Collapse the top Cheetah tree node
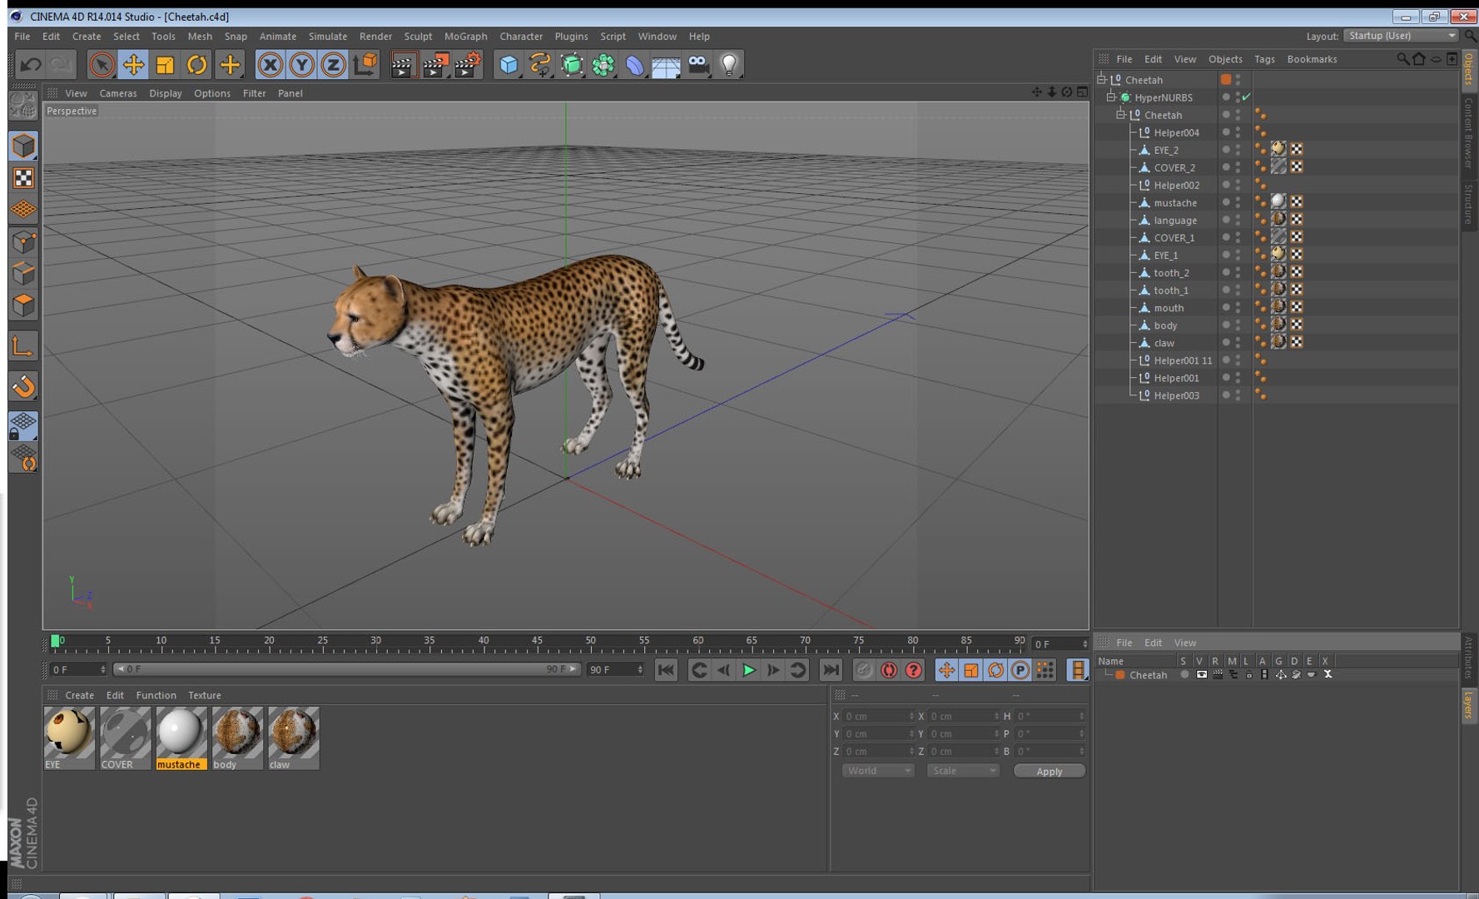1479x899 pixels. click(1101, 80)
